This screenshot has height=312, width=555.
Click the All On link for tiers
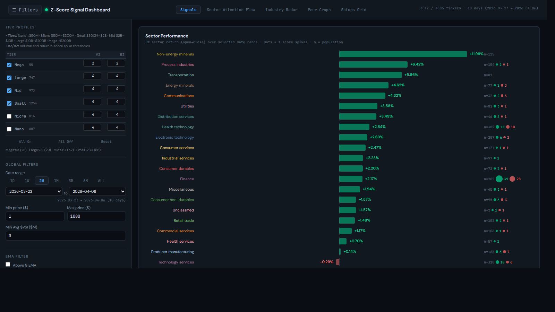pos(25,141)
